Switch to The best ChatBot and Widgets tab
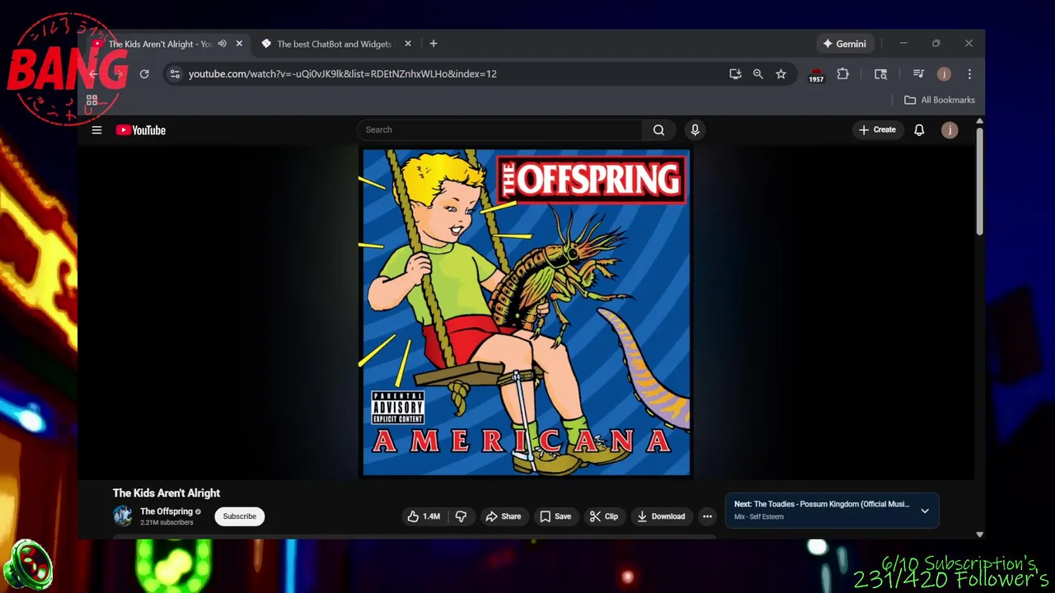Viewport: 1055px width, 593px height. (x=334, y=44)
